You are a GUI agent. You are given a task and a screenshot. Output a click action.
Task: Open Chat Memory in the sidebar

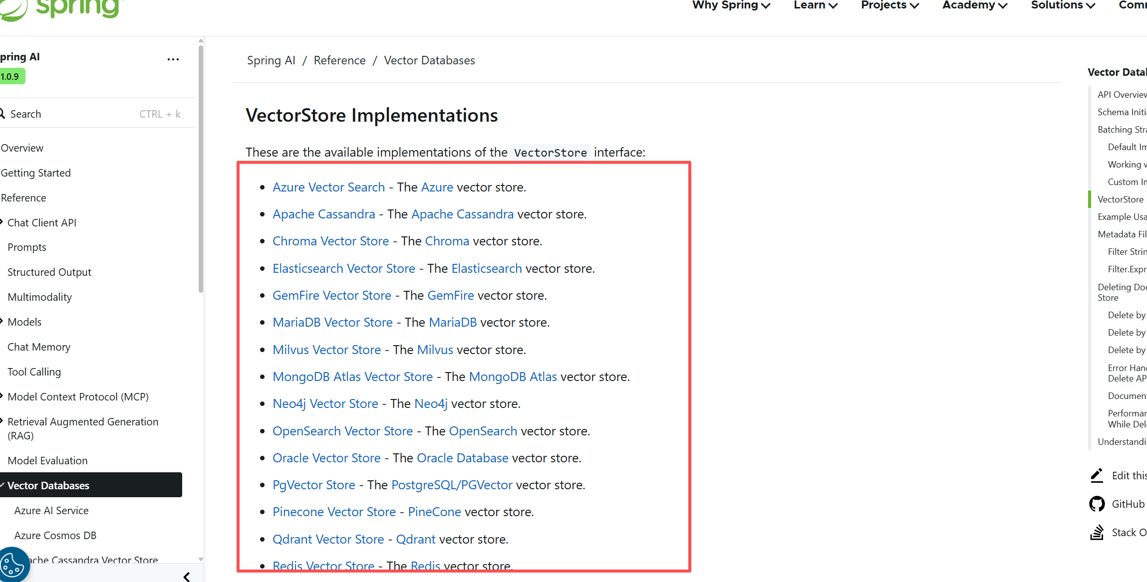click(39, 347)
